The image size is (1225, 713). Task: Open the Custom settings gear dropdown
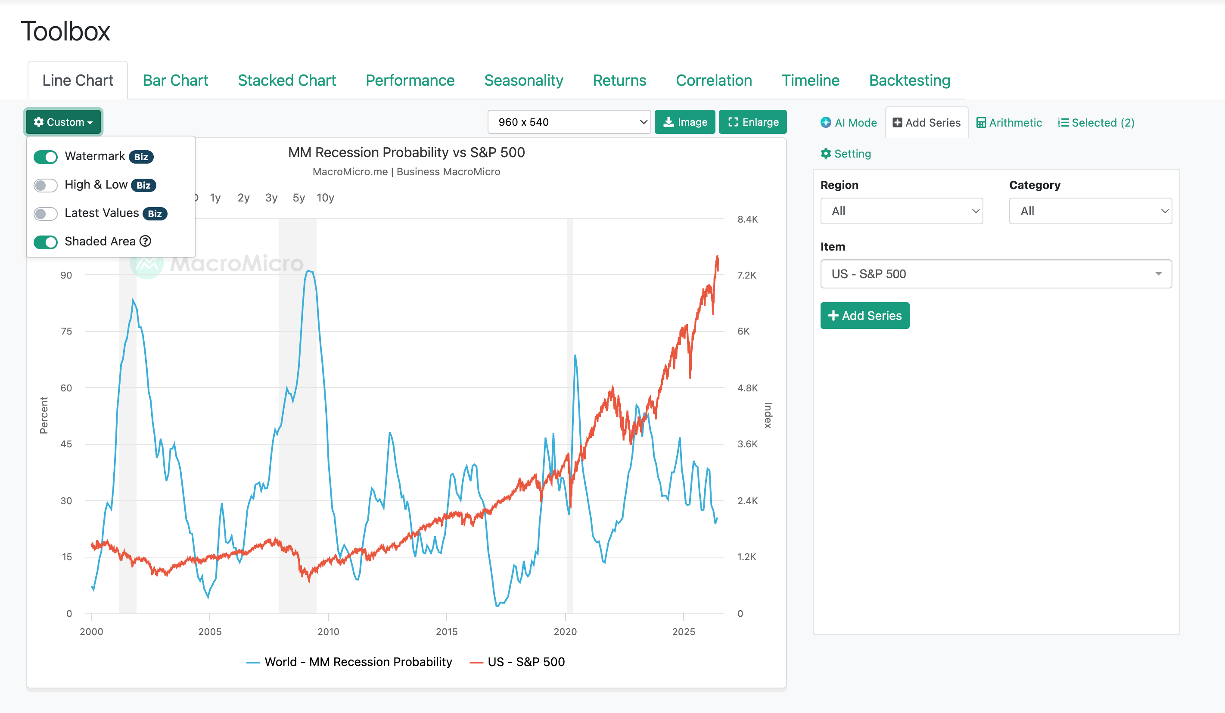[x=63, y=122]
